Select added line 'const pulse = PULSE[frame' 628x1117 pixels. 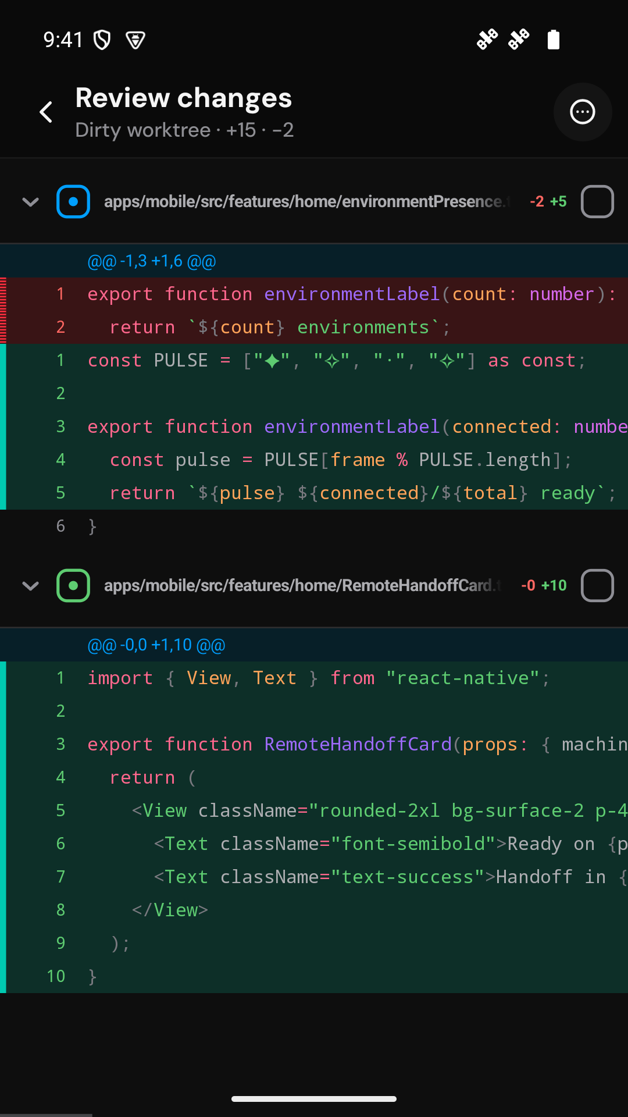point(314,460)
